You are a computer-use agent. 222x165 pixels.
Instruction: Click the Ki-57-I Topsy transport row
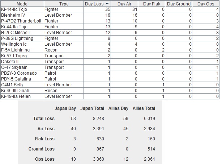(x=110, y=56)
